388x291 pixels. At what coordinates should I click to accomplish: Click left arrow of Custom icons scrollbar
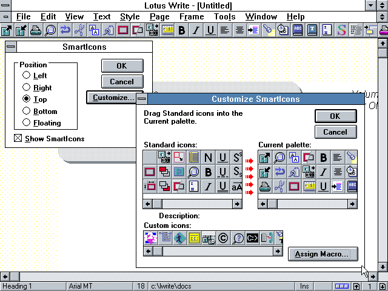(148, 251)
